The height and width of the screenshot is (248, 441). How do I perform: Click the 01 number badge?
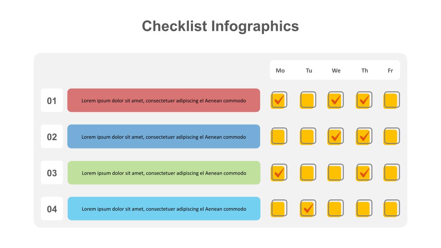(52, 100)
